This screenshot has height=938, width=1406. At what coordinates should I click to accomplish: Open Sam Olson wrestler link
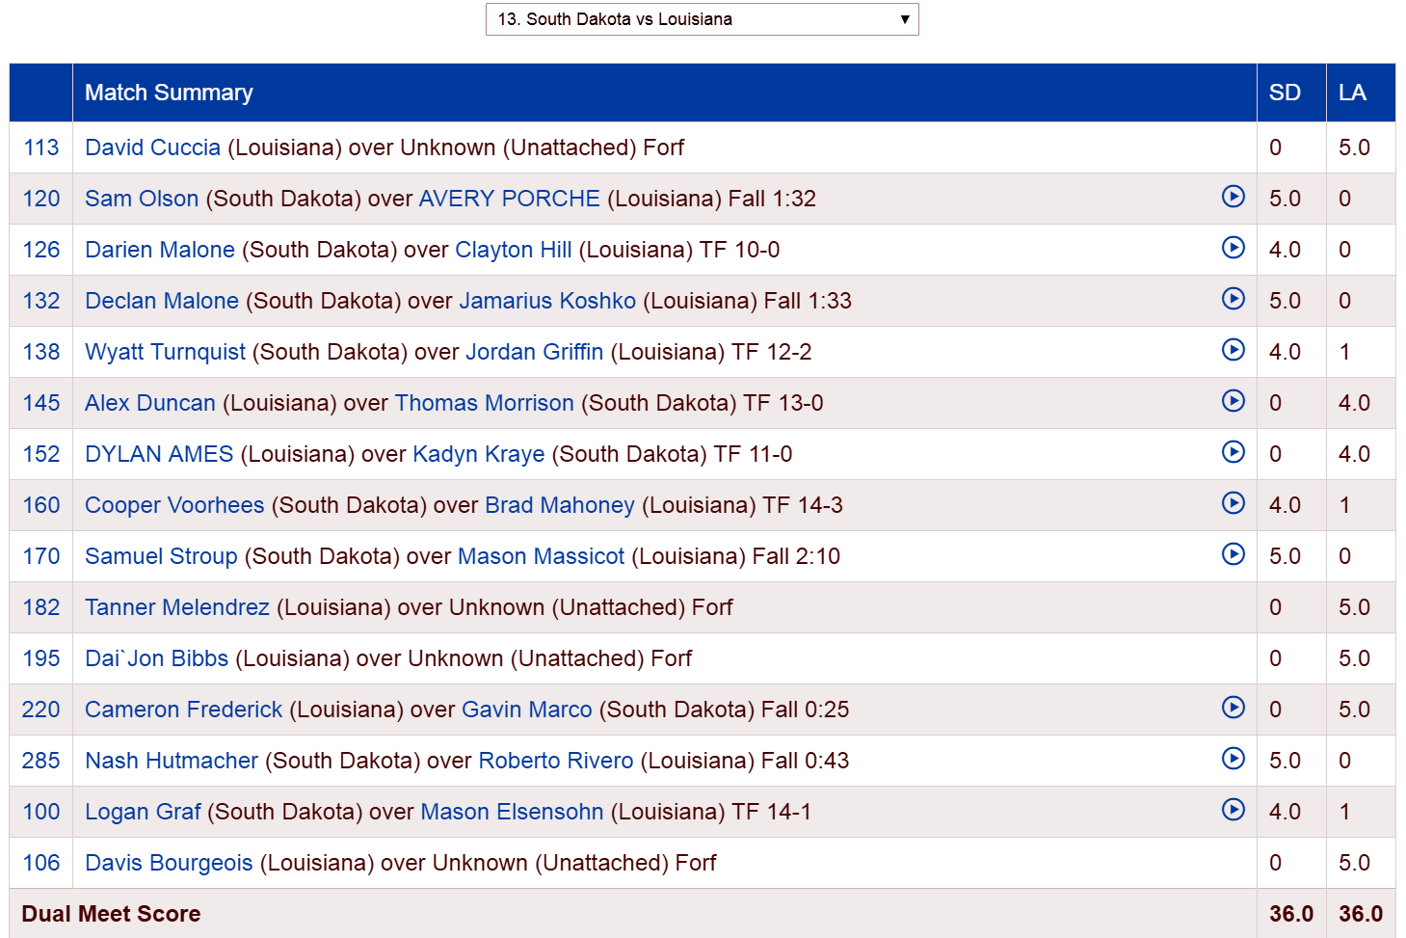pos(142,199)
